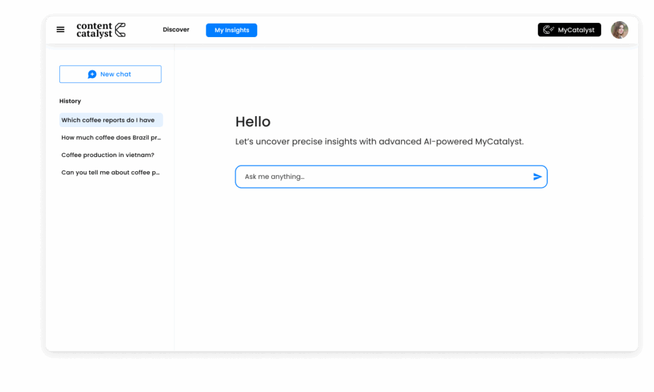The width and height of the screenshot is (654, 392).
Task: Select "Coffee production in vietnam?" chat
Action: coord(108,155)
